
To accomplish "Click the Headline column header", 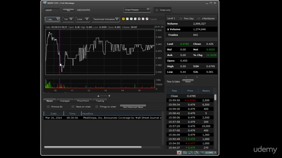I will [122, 113].
